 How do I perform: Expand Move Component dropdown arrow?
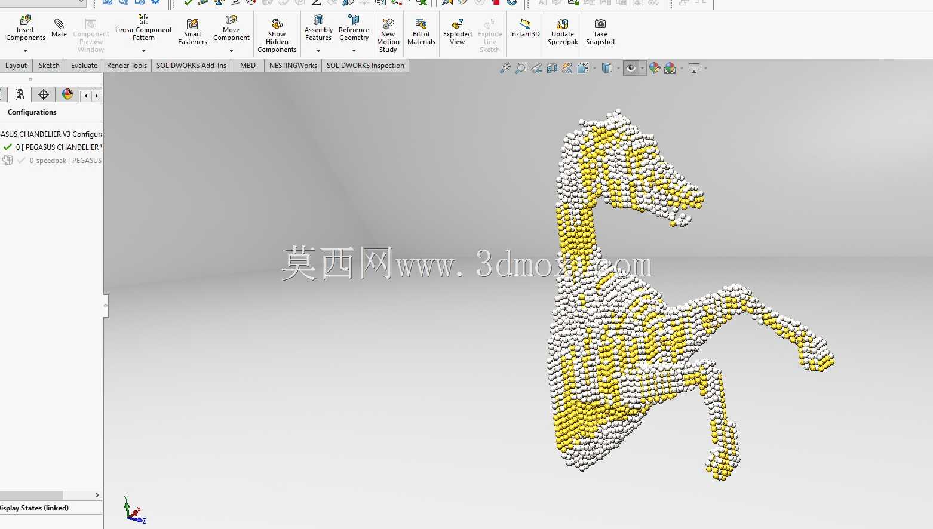click(x=231, y=51)
